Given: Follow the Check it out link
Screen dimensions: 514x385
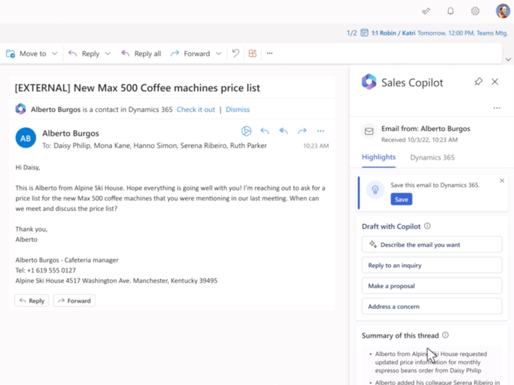Looking at the screenshot, I should pos(196,109).
